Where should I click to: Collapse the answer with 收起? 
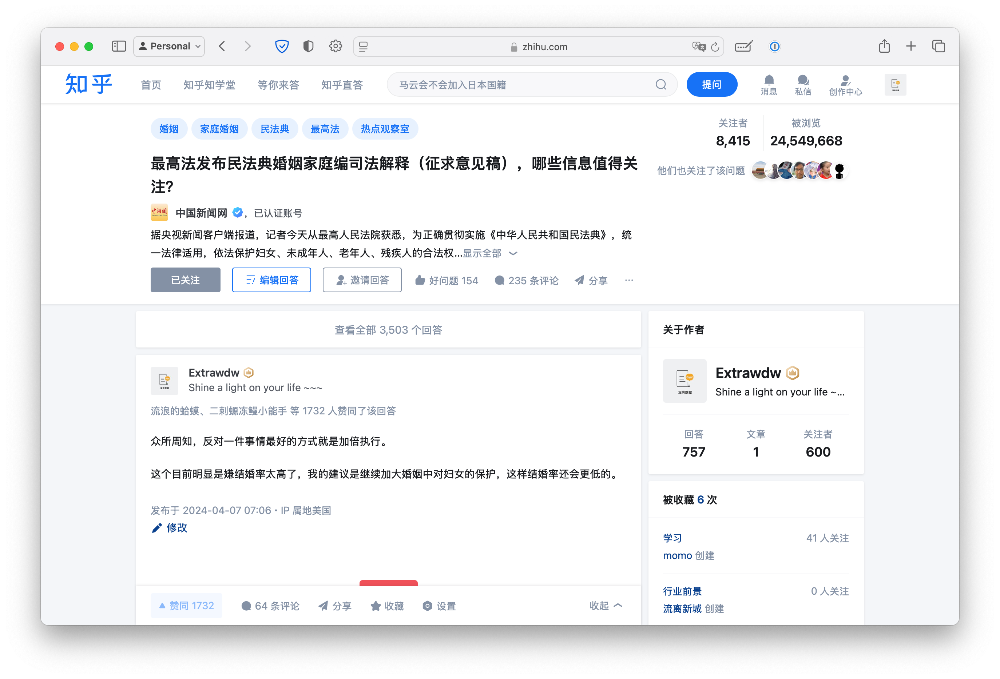tap(606, 606)
